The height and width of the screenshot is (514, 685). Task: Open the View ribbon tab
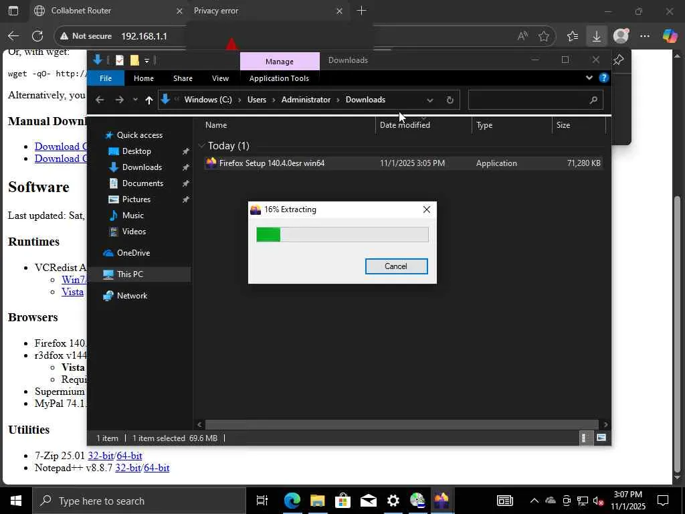(x=220, y=78)
